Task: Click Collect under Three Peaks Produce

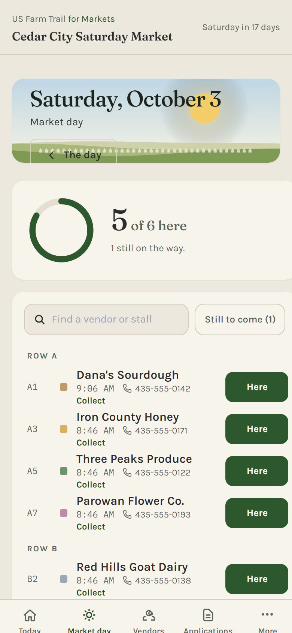Action: click(91, 484)
